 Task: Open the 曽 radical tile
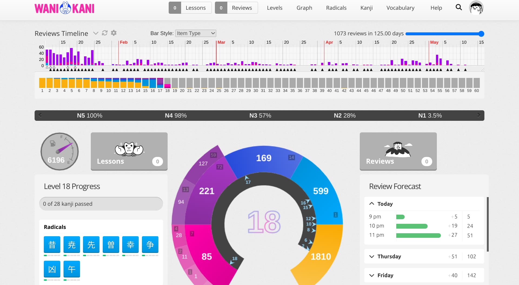click(111, 244)
